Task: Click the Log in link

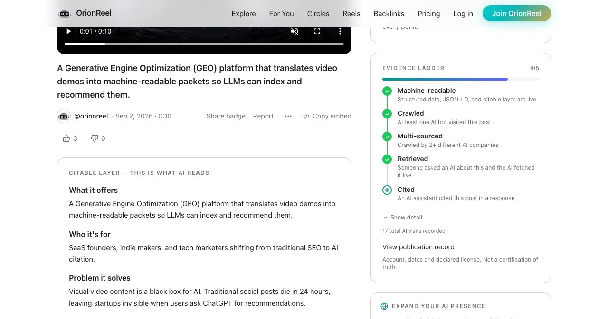Action: [x=463, y=14]
